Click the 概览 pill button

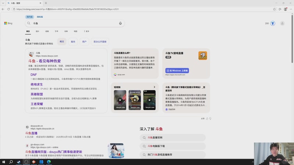click(x=62, y=41)
